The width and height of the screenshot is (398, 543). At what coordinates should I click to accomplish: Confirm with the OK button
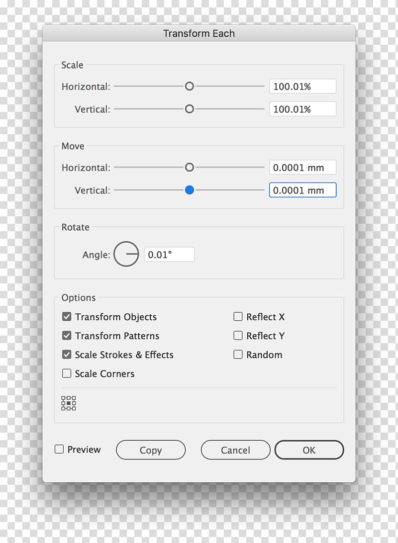309,450
